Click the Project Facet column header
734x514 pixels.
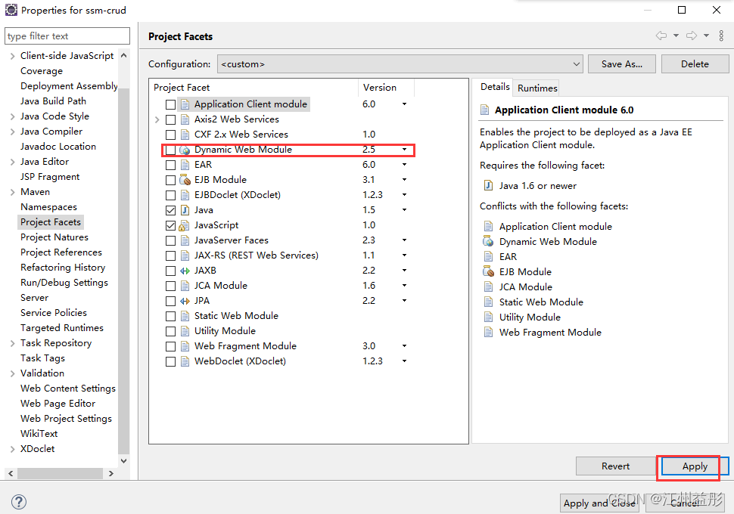pyautogui.click(x=253, y=88)
